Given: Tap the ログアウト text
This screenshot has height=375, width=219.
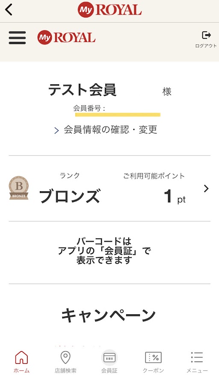Looking at the screenshot, I should [x=206, y=46].
